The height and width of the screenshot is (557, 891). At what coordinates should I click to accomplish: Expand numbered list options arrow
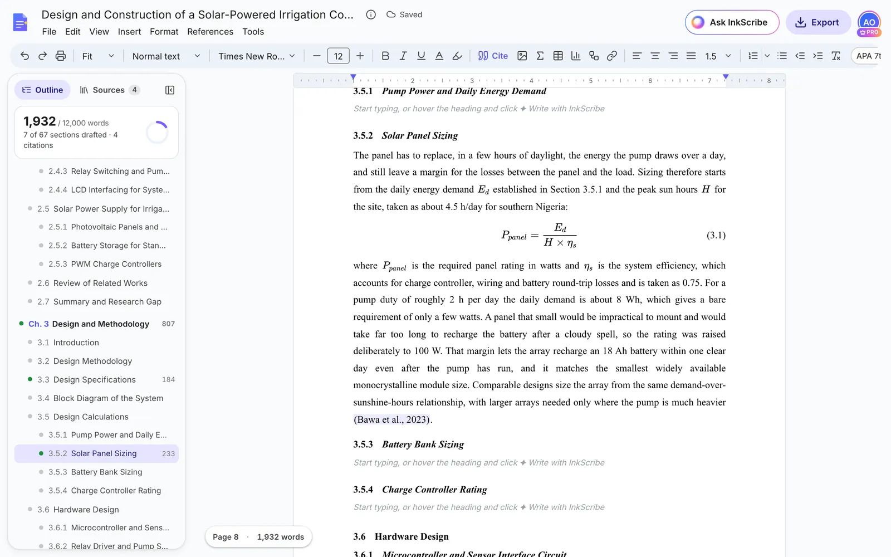pos(767,56)
